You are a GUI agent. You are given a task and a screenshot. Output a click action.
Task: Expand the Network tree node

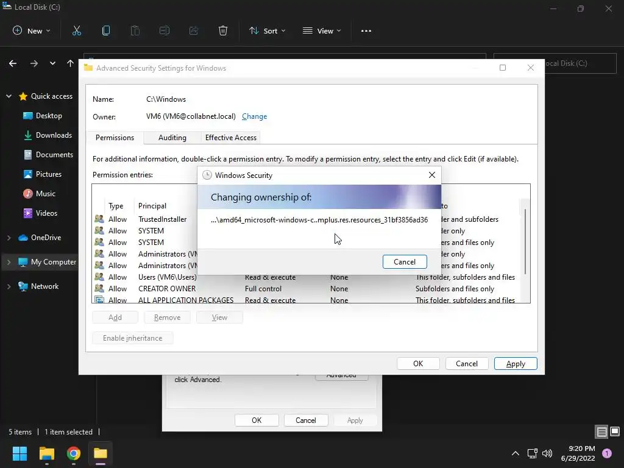pyautogui.click(x=9, y=286)
